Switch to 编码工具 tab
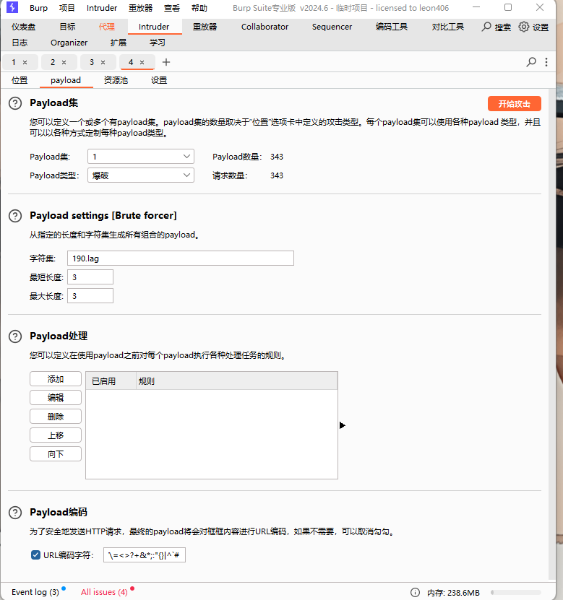The height and width of the screenshot is (600, 563). [392, 27]
